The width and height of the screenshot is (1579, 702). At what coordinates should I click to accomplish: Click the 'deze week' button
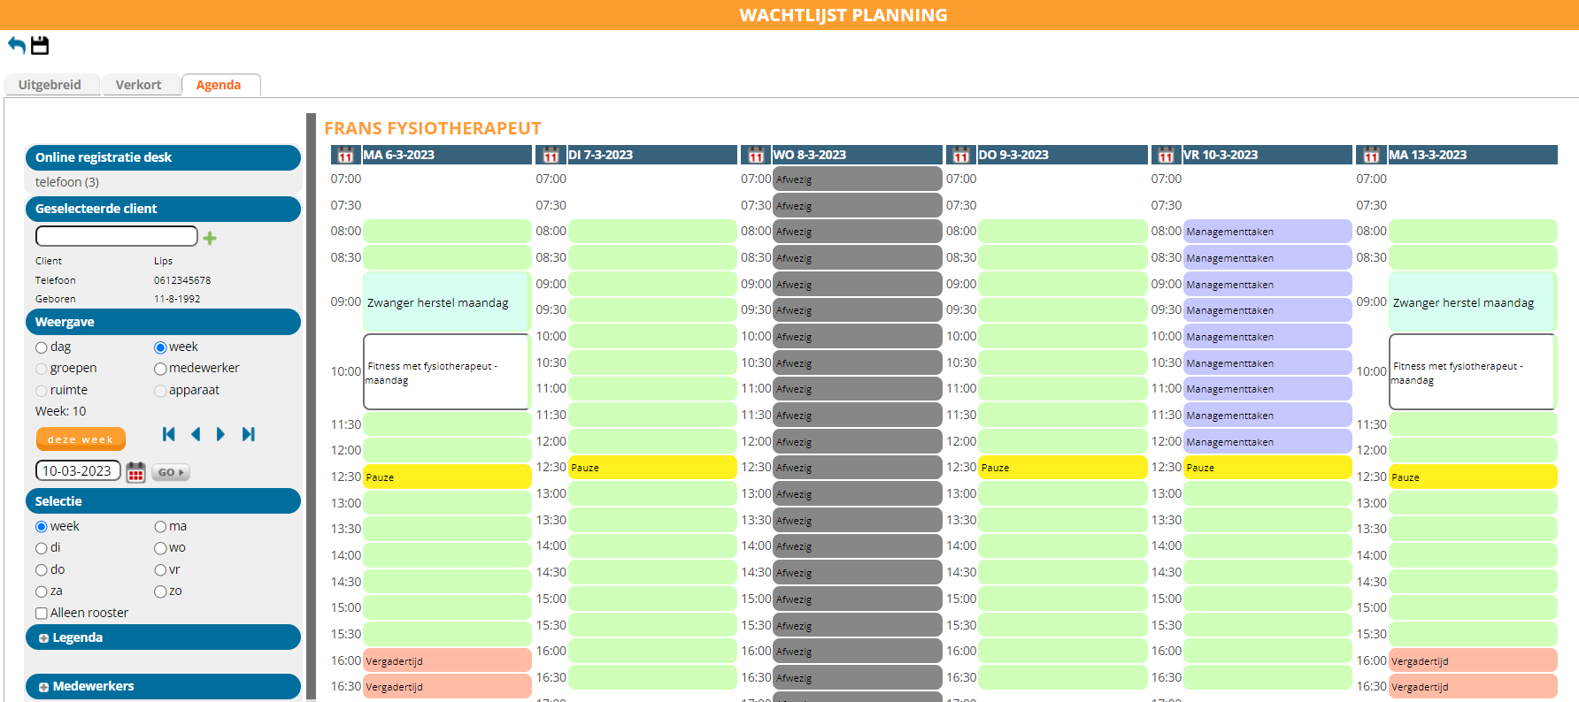tap(81, 439)
